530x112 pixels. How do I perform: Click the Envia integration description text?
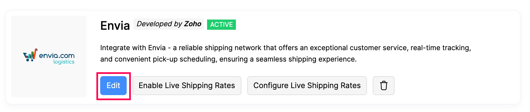coord(285,53)
